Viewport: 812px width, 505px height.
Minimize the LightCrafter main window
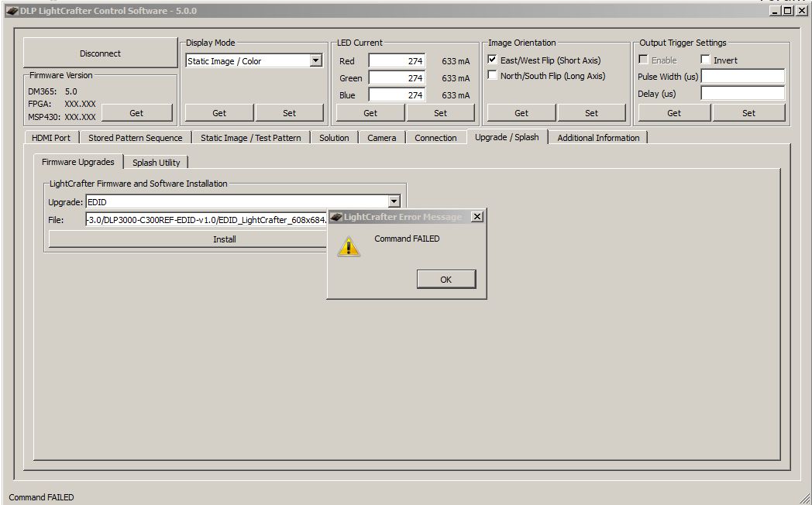(776, 10)
